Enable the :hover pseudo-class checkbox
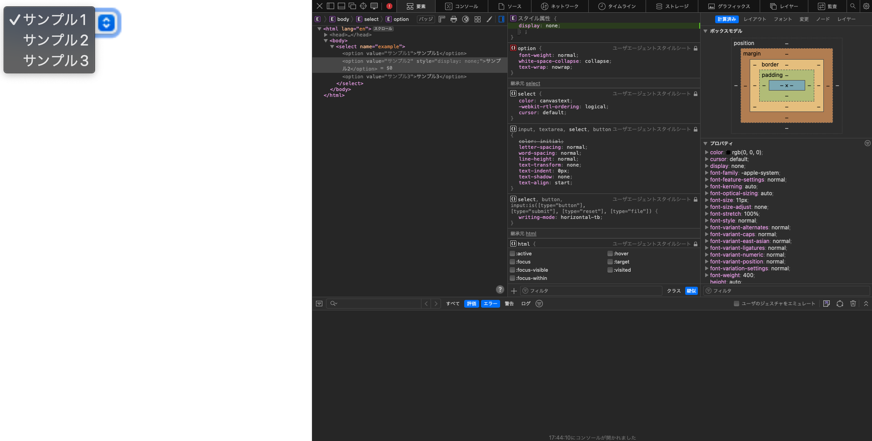The width and height of the screenshot is (872, 441). [x=610, y=254]
